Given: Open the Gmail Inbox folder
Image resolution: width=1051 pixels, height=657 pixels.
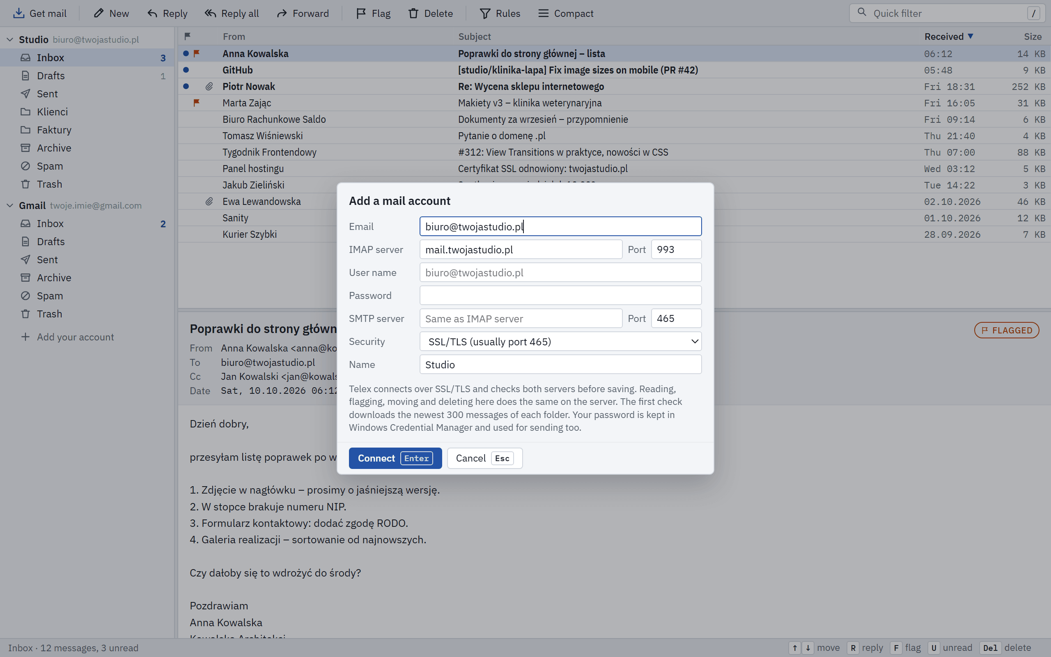Looking at the screenshot, I should coord(87,223).
